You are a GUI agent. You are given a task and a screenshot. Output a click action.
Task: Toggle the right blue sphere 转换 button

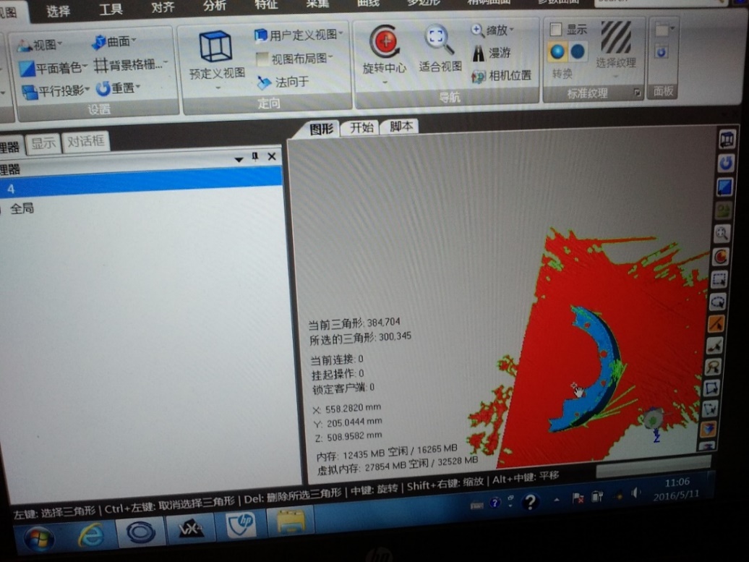coord(578,51)
